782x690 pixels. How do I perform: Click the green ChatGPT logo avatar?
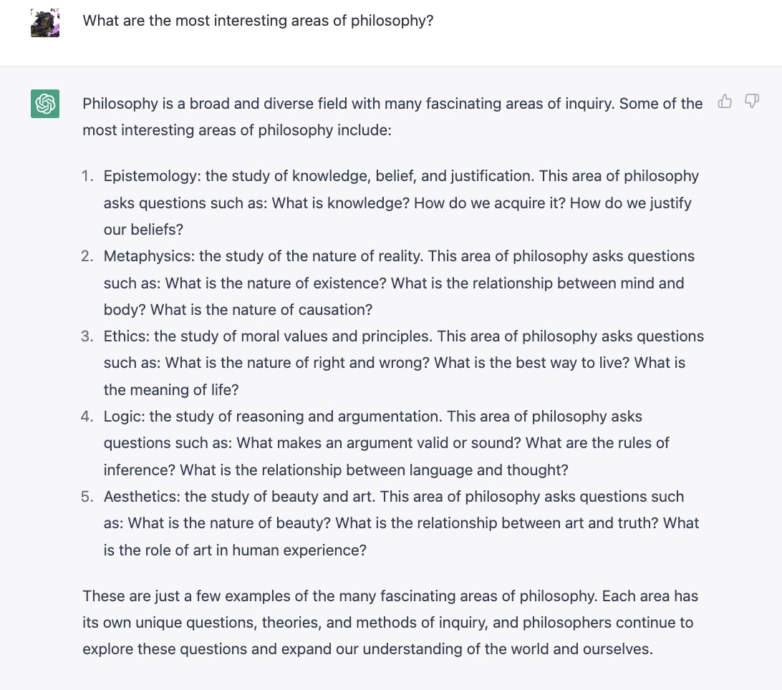click(x=44, y=104)
